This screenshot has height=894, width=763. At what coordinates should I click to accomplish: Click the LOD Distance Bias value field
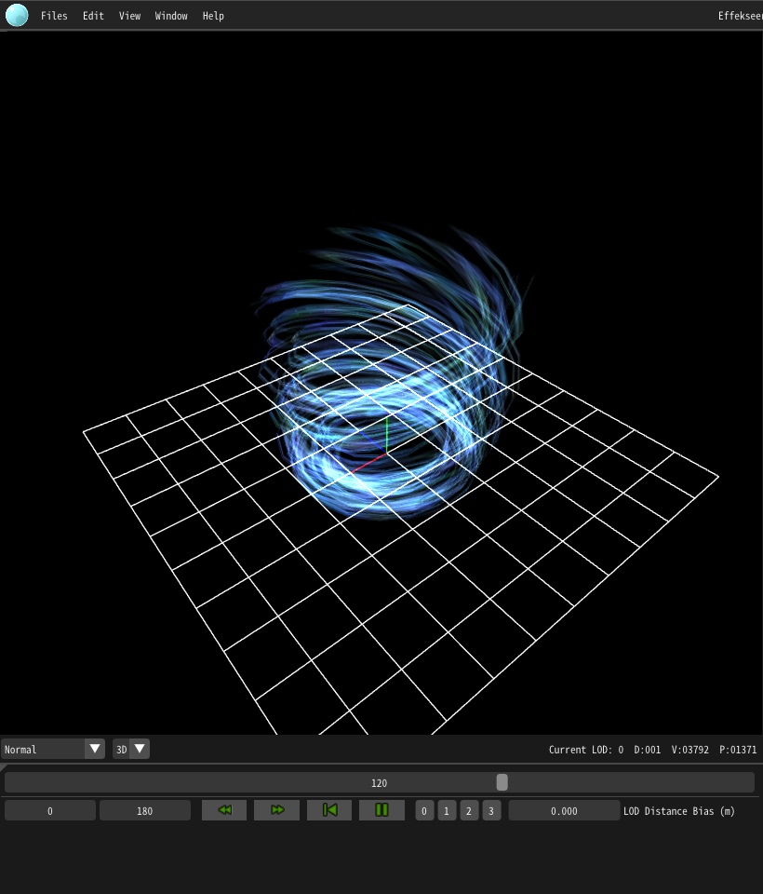click(x=564, y=811)
